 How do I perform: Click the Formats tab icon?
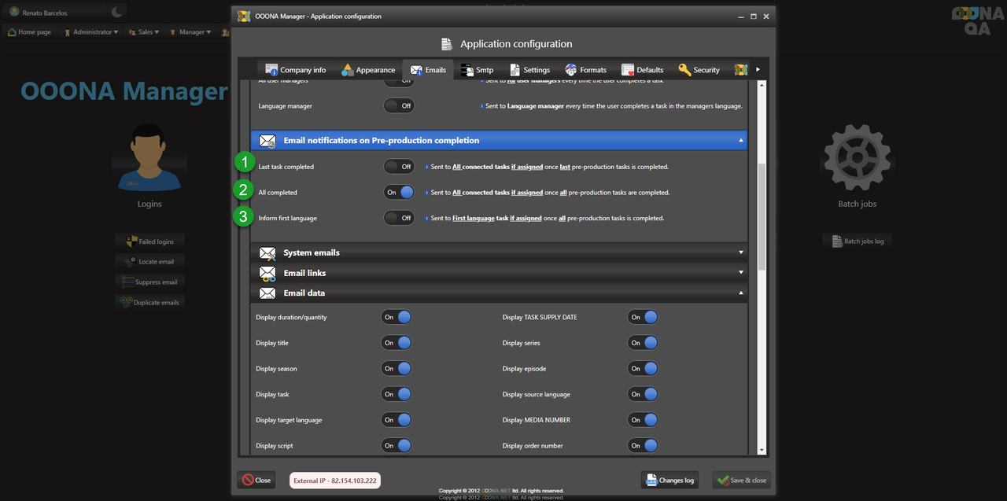(x=571, y=70)
